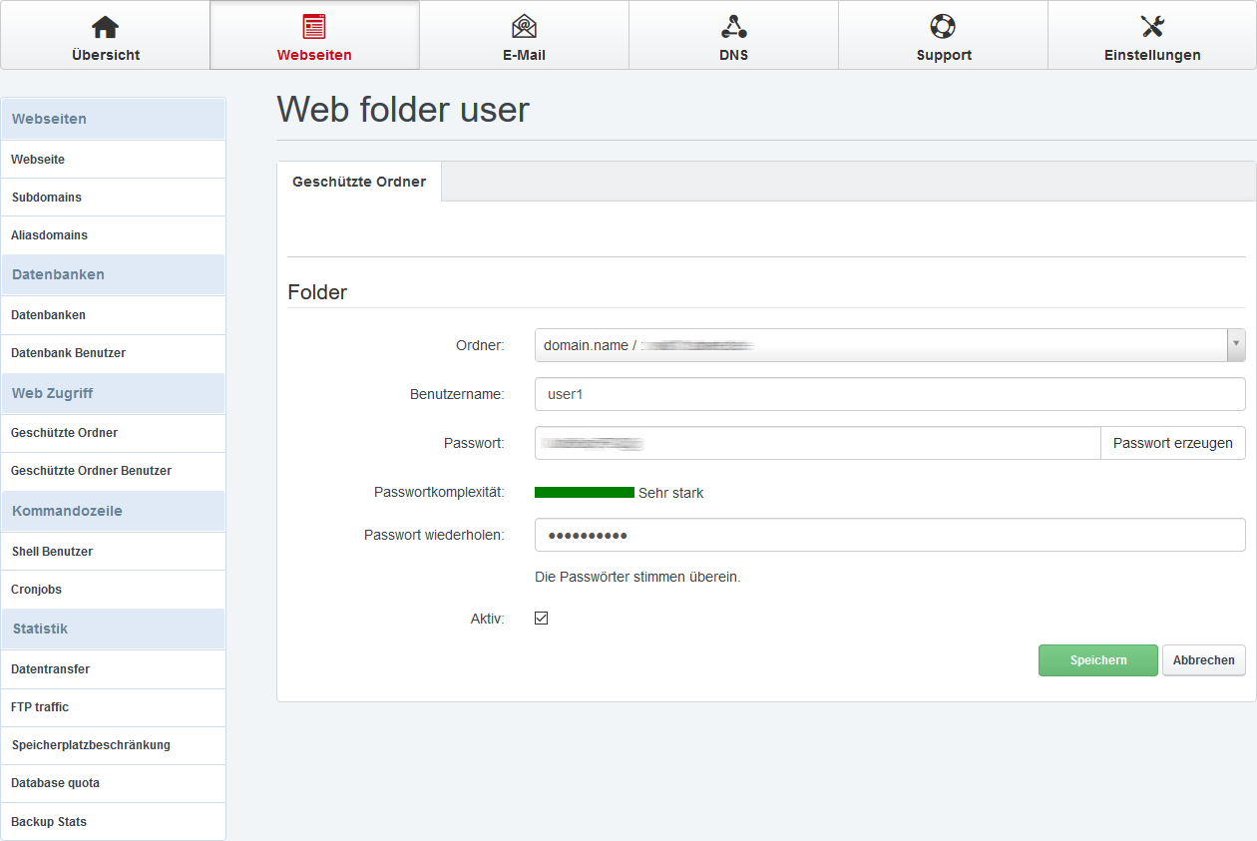Open Geschützte Ordner Benutzer in sidebar

pos(91,471)
